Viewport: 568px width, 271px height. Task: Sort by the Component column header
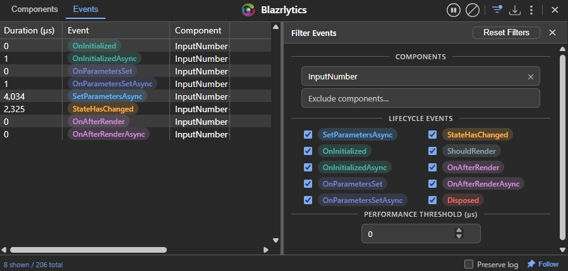[x=200, y=31]
